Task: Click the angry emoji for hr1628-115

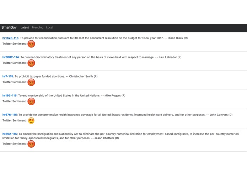Action: click(31, 44)
